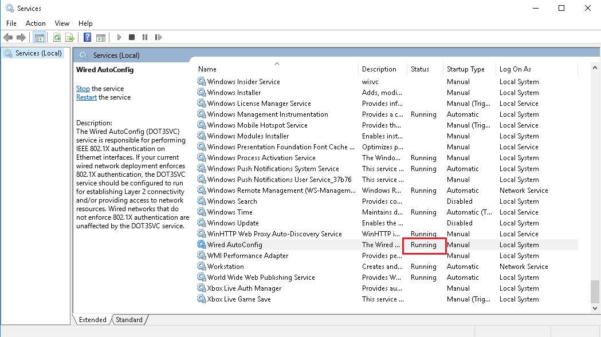The width and height of the screenshot is (601, 337).
Task: Click Disabled startup type for Windows Search
Action: pos(459,201)
